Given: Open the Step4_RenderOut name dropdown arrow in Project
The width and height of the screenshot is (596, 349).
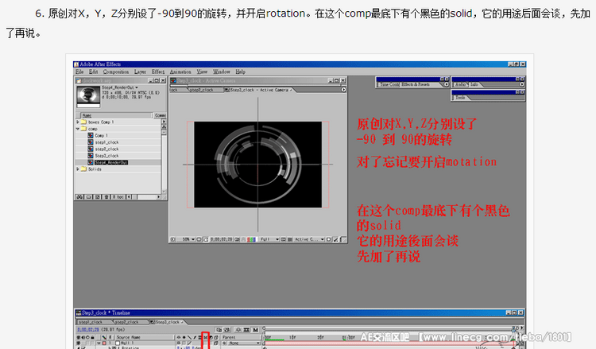Looking at the screenshot, I should pyautogui.click(x=137, y=87).
